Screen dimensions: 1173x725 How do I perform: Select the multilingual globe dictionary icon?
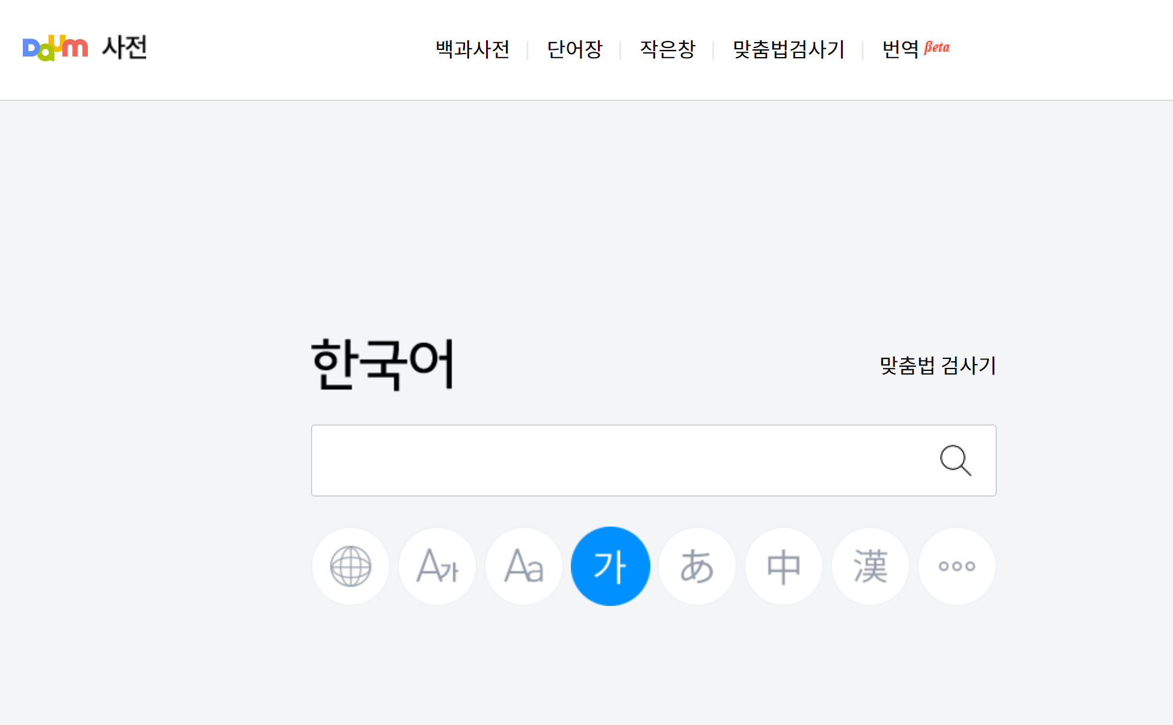pyautogui.click(x=351, y=566)
